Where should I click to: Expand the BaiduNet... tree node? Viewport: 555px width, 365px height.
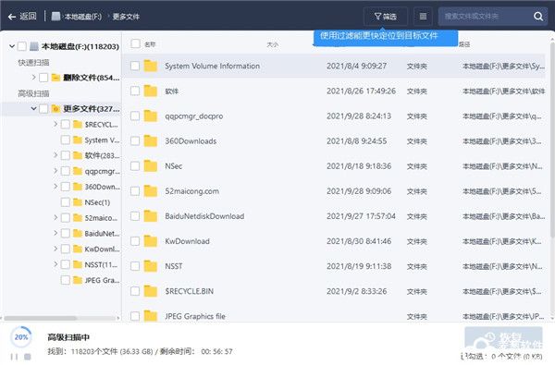pyautogui.click(x=55, y=233)
